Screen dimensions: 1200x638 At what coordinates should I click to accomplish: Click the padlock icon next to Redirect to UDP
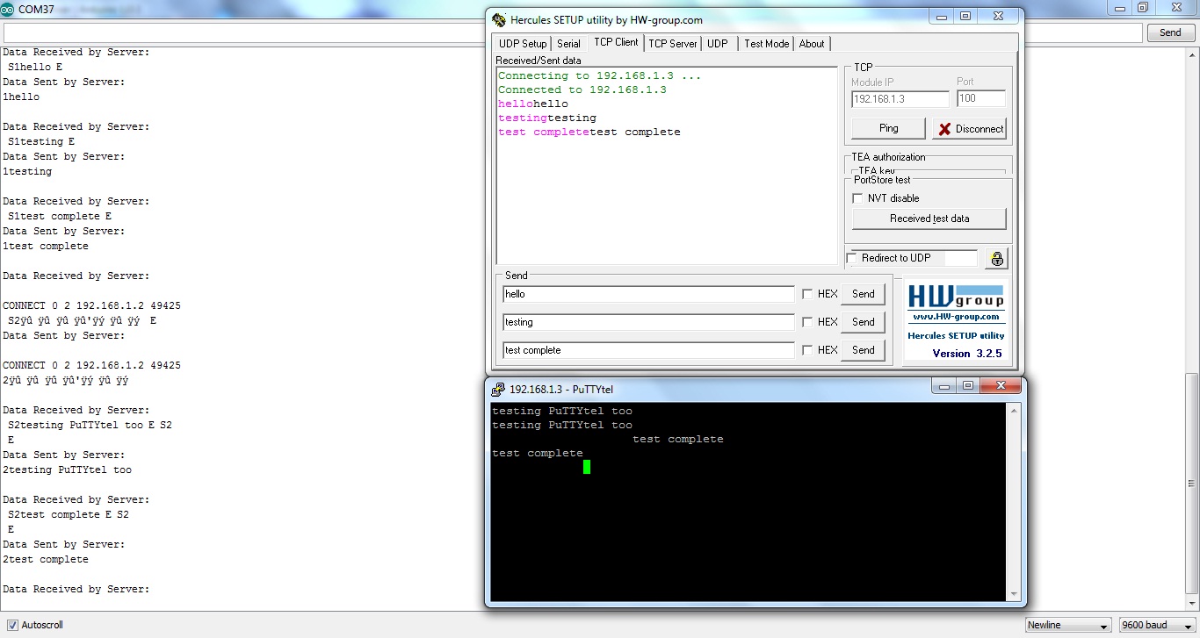click(x=996, y=258)
